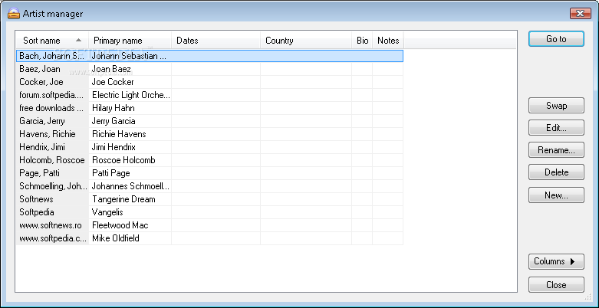Click the Rename... button

(x=556, y=150)
